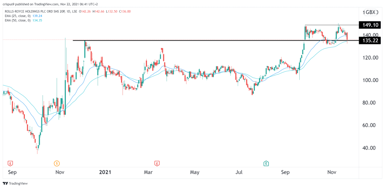The height and width of the screenshot is (188, 385).
Task: Click the red earnings E marker near September 2020
Action: 10,163
